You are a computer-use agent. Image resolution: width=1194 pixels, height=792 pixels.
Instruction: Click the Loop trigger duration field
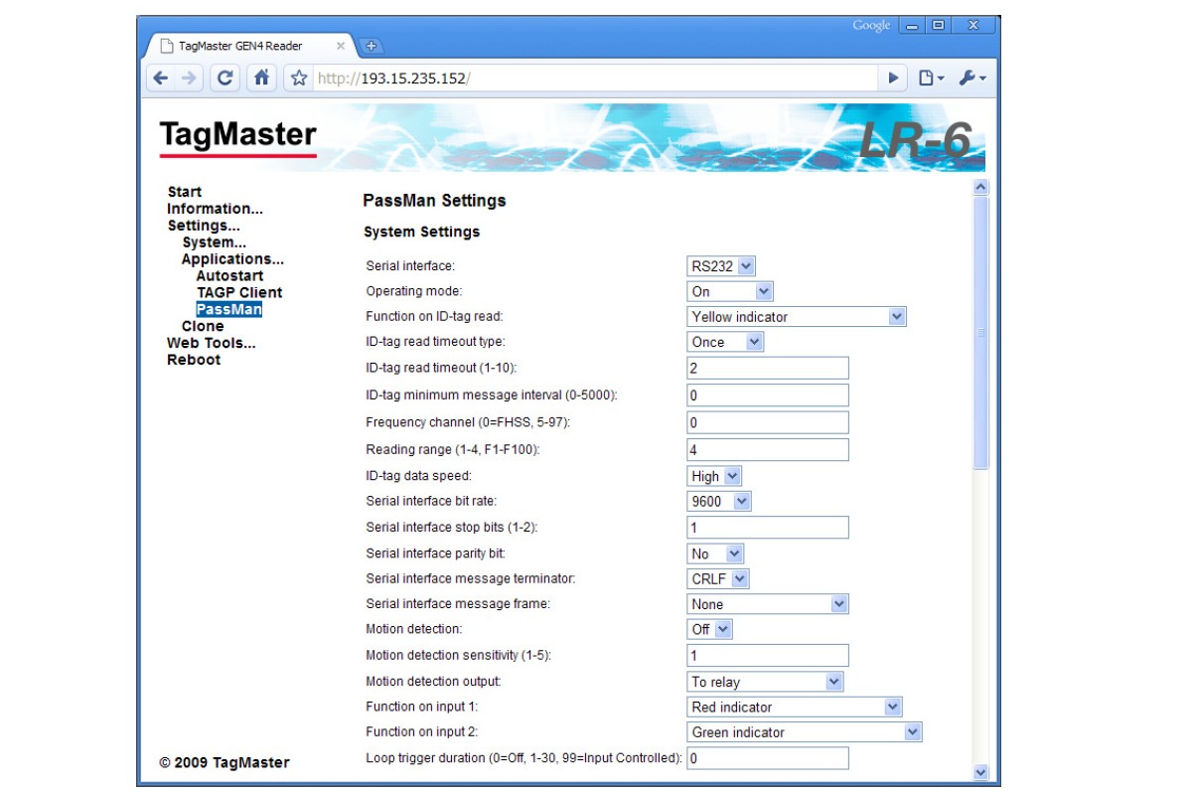tap(768, 758)
